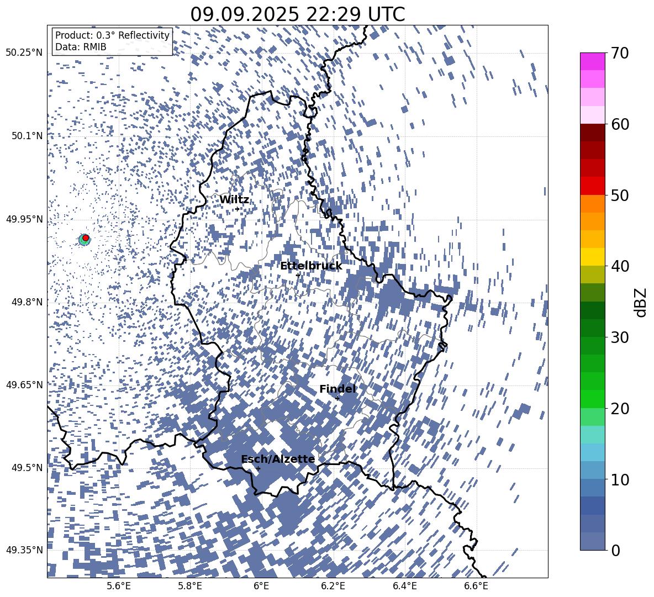This screenshot has height=597, width=654.
Task: Click the 49.65°N latitude label
Action: click(x=24, y=384)
